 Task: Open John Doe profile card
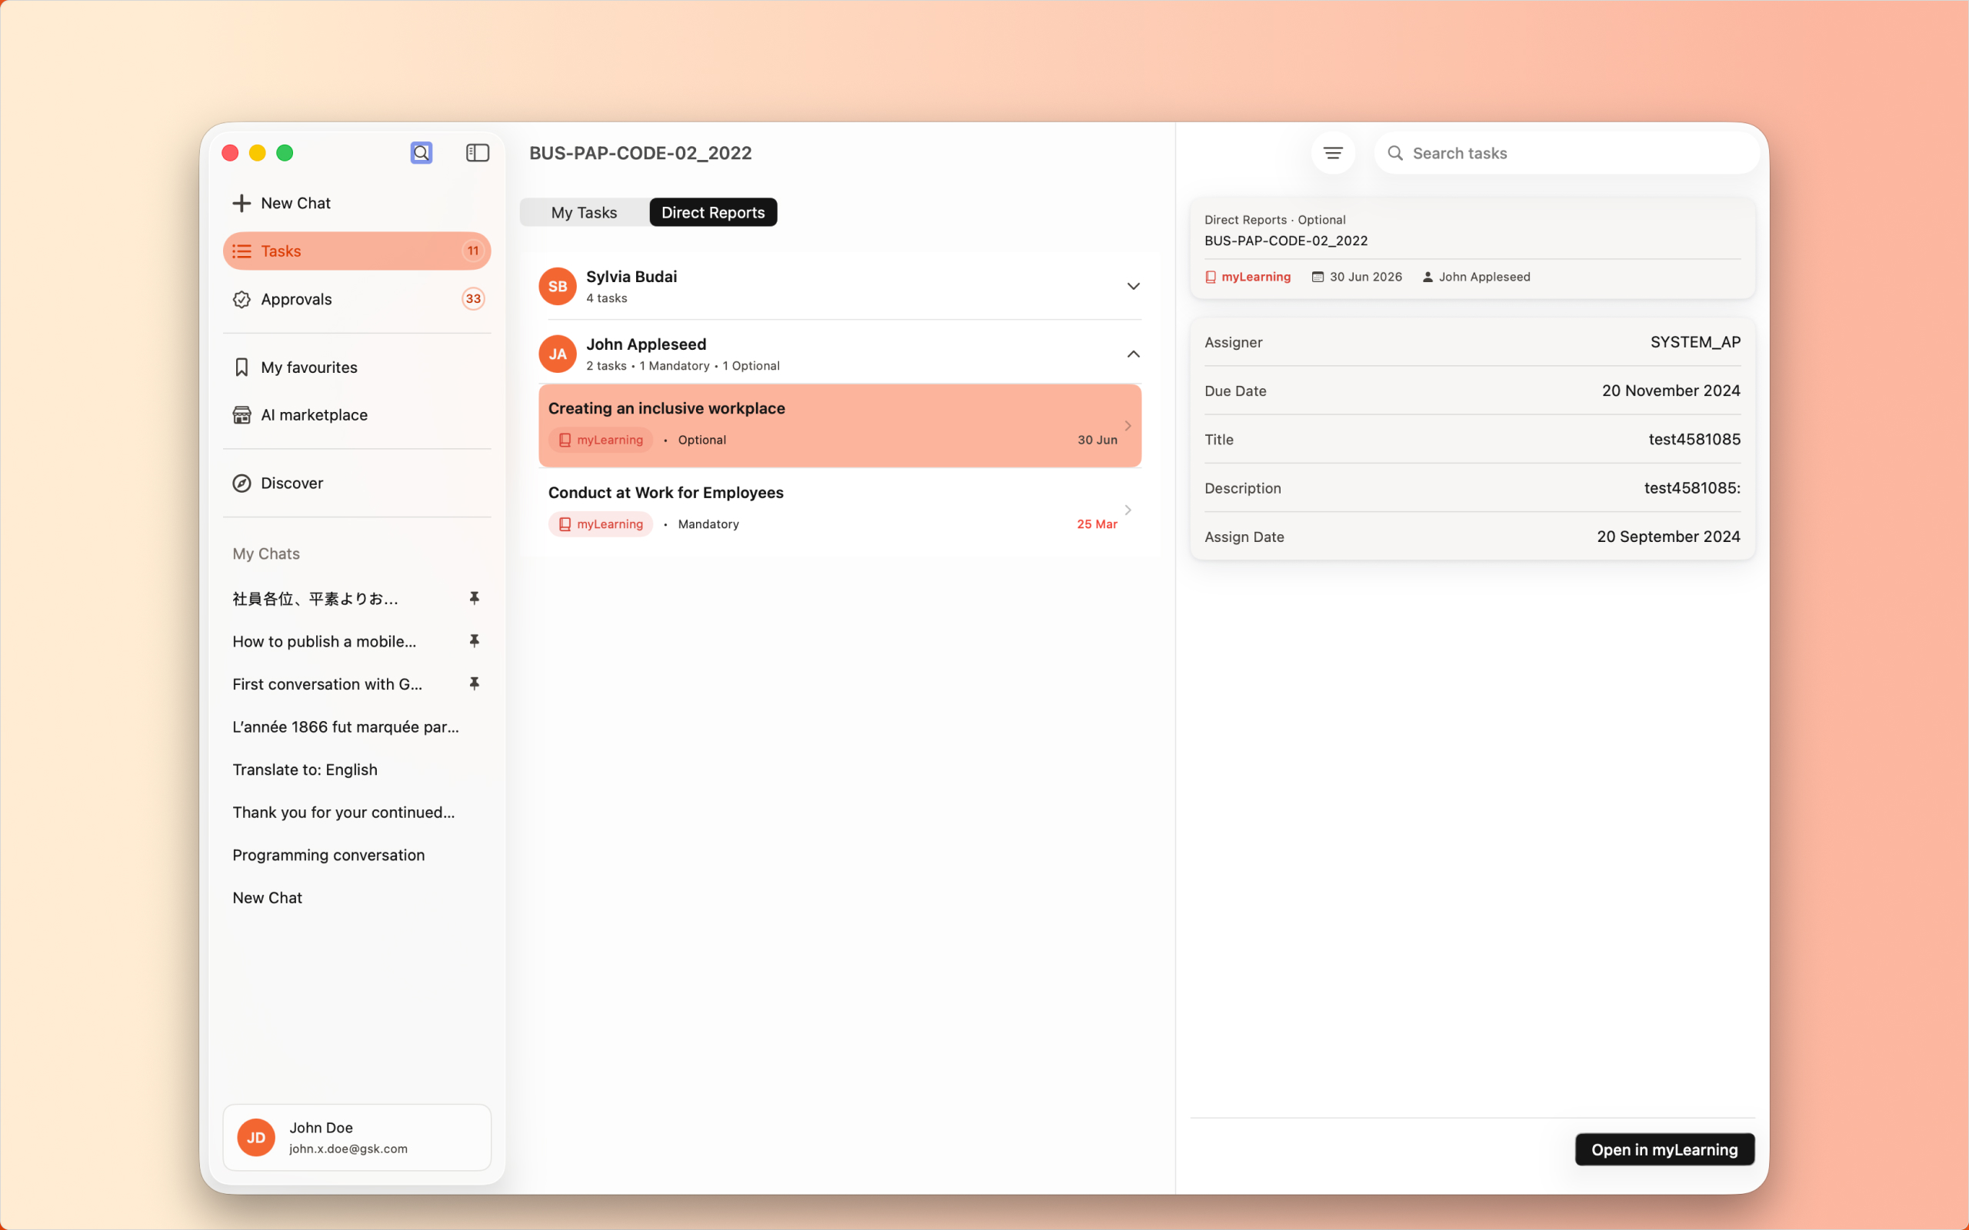pos(356,1137)
